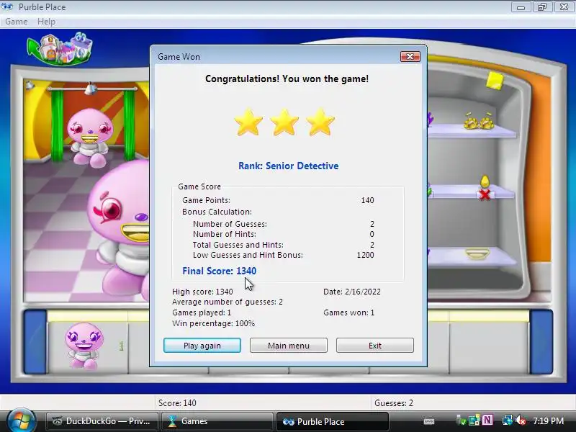This screenshot has height=432, width=576.
Task: Click the Game Points value 140
Action: (x=367, y=200)
